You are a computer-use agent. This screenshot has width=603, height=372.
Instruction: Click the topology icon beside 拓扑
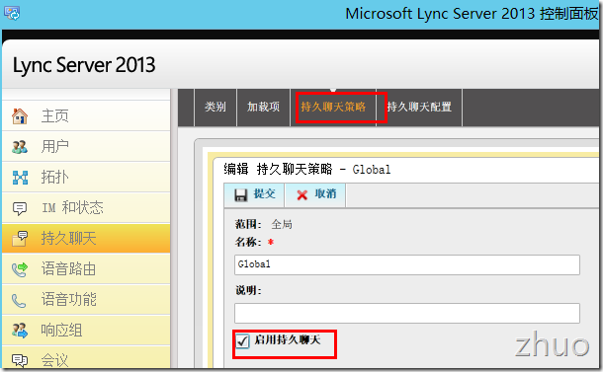pyautogui.click(x=20, y=178)
